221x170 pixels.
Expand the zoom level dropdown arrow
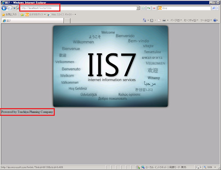215,167
